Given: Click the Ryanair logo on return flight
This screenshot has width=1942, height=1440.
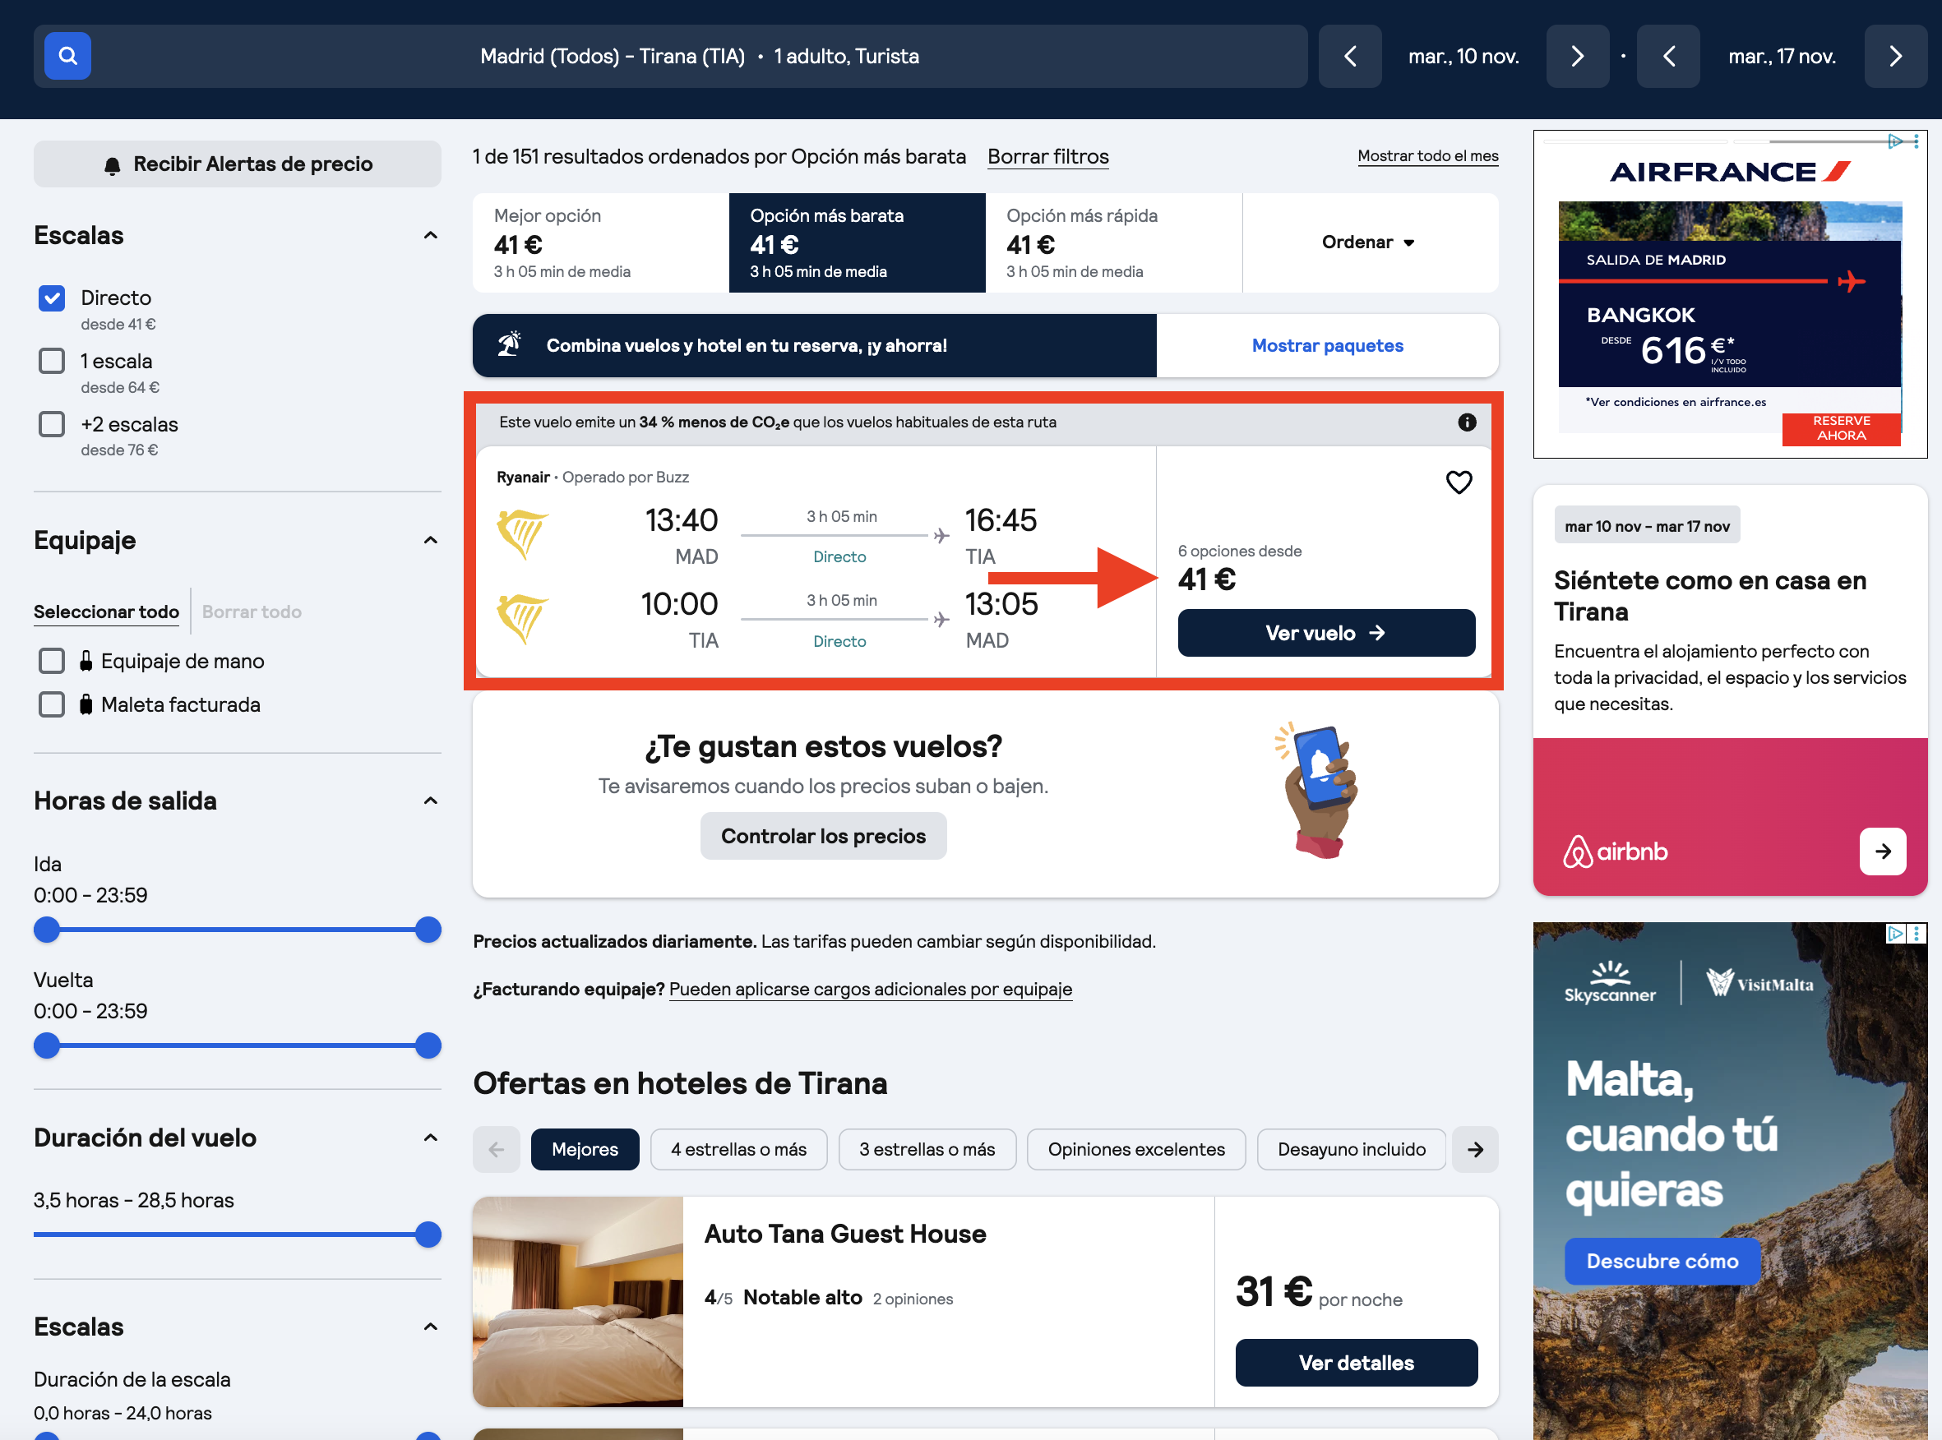Looking at the screenshot, I should [x=521, y=618].
